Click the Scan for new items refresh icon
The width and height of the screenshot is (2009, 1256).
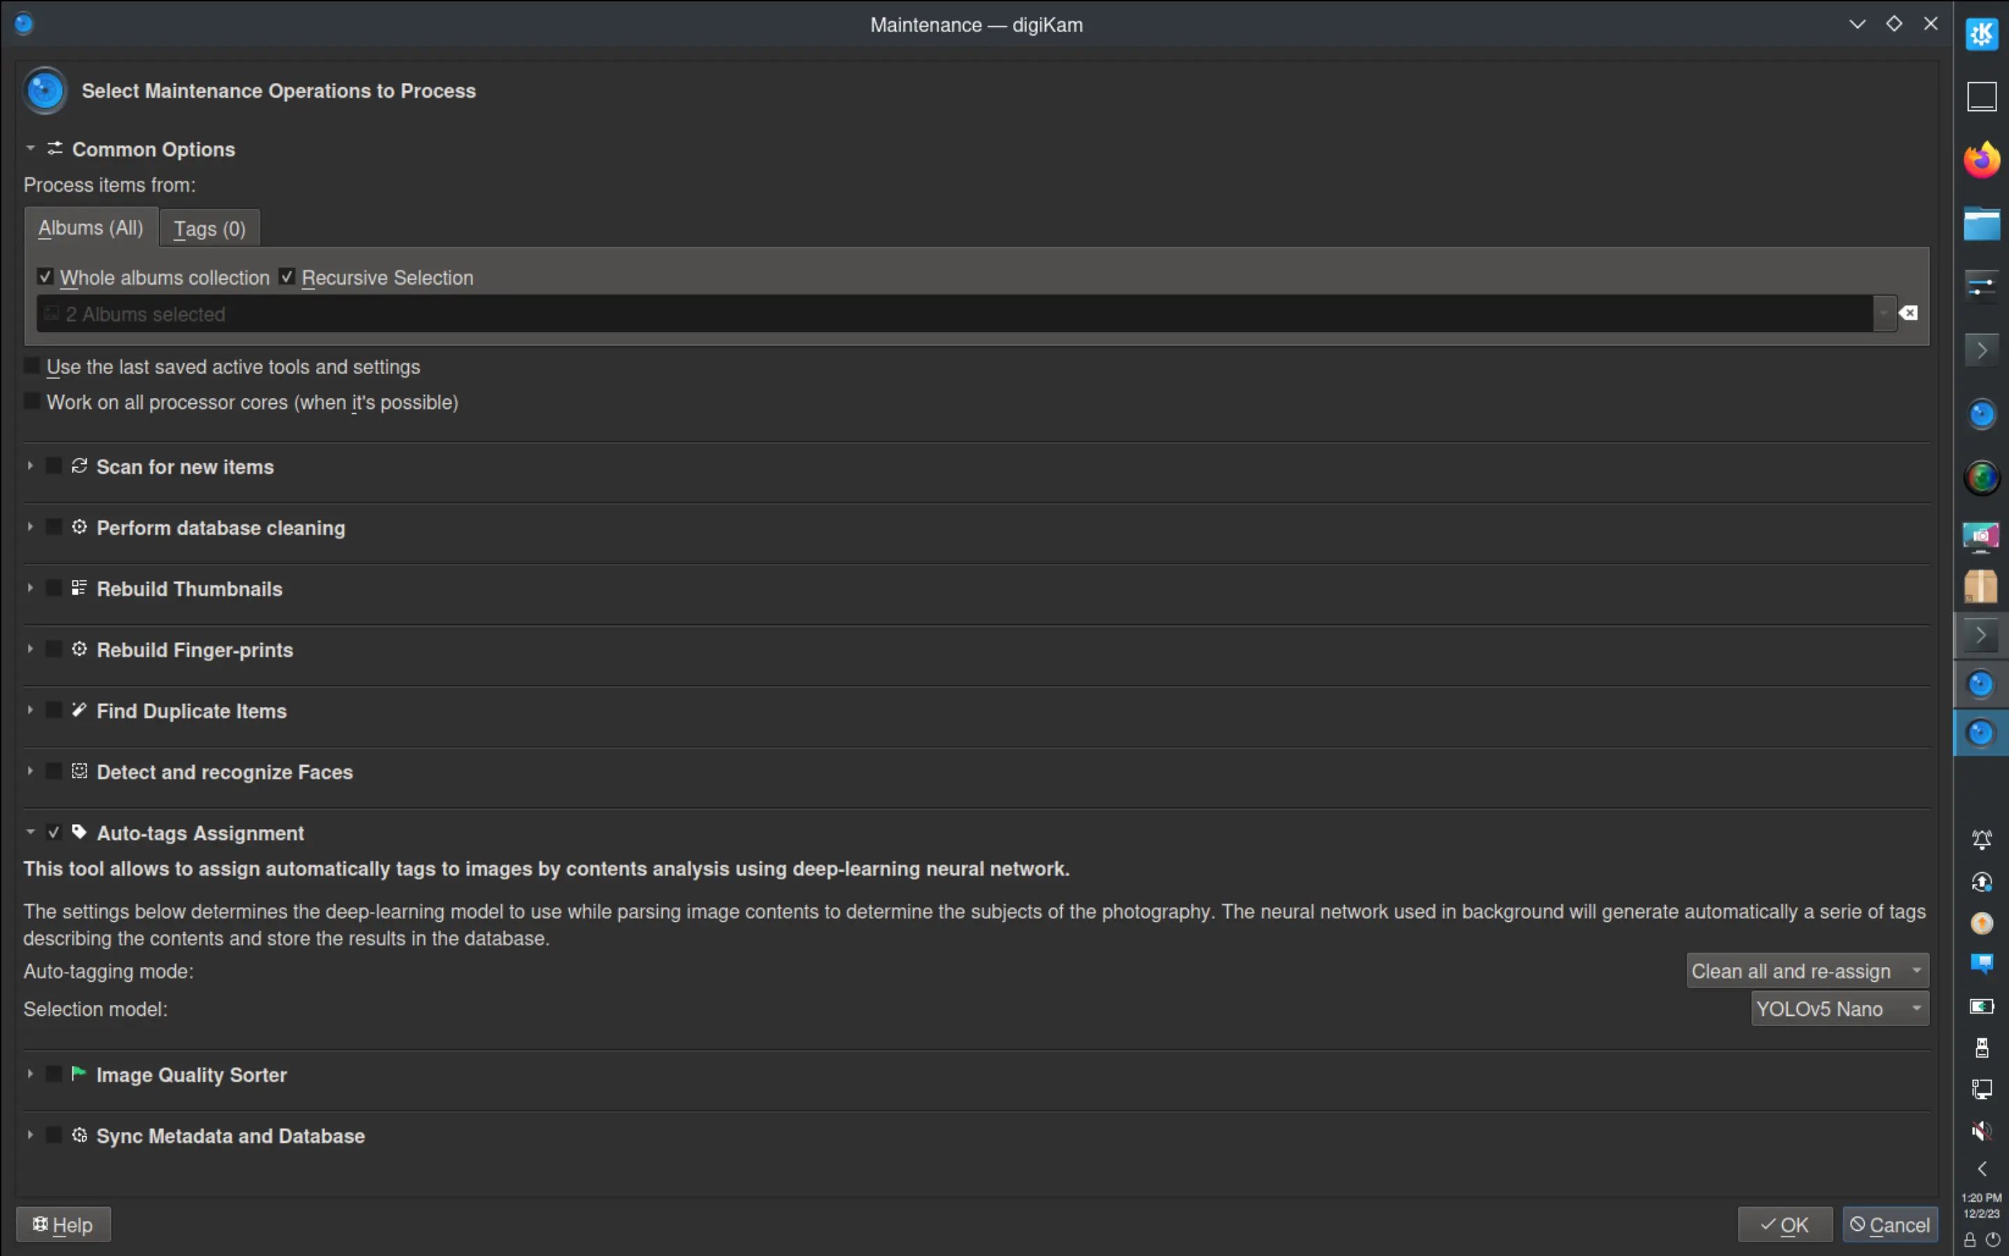(79, 466)
